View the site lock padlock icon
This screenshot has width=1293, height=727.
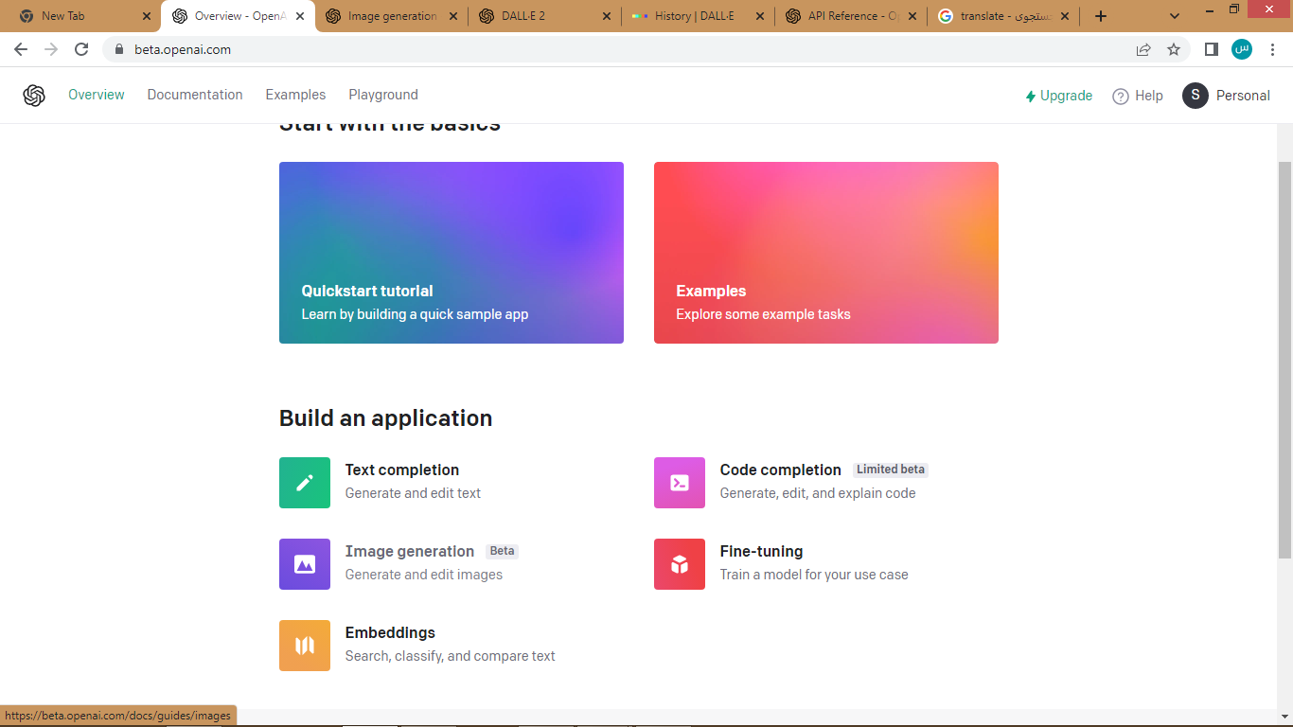[118, 49]
